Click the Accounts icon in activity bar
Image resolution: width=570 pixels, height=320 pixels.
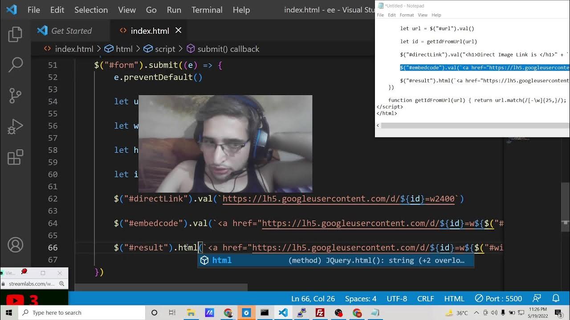[15, 245]
